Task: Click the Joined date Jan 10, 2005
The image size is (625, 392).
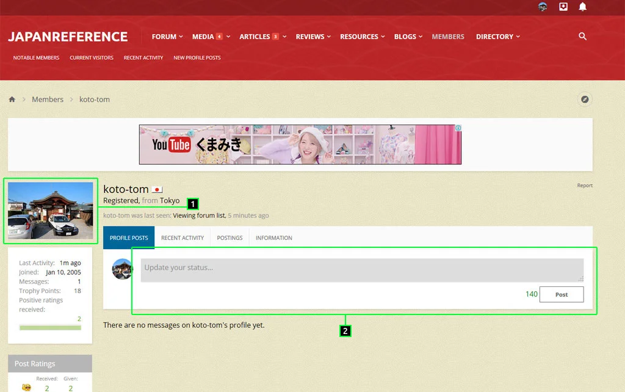Action: click(63, 272)
